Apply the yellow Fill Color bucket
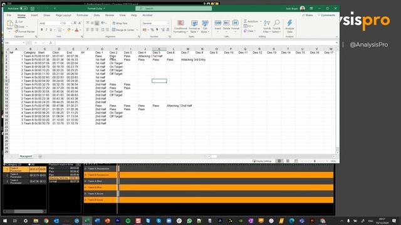This screenshot has height=225, width=401. 68,30
